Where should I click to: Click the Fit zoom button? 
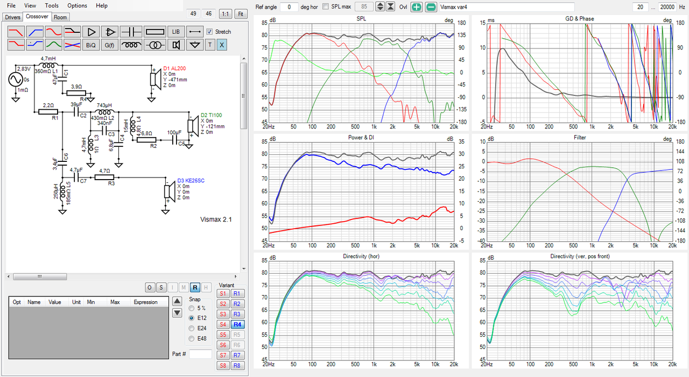(x=240, y=13)
